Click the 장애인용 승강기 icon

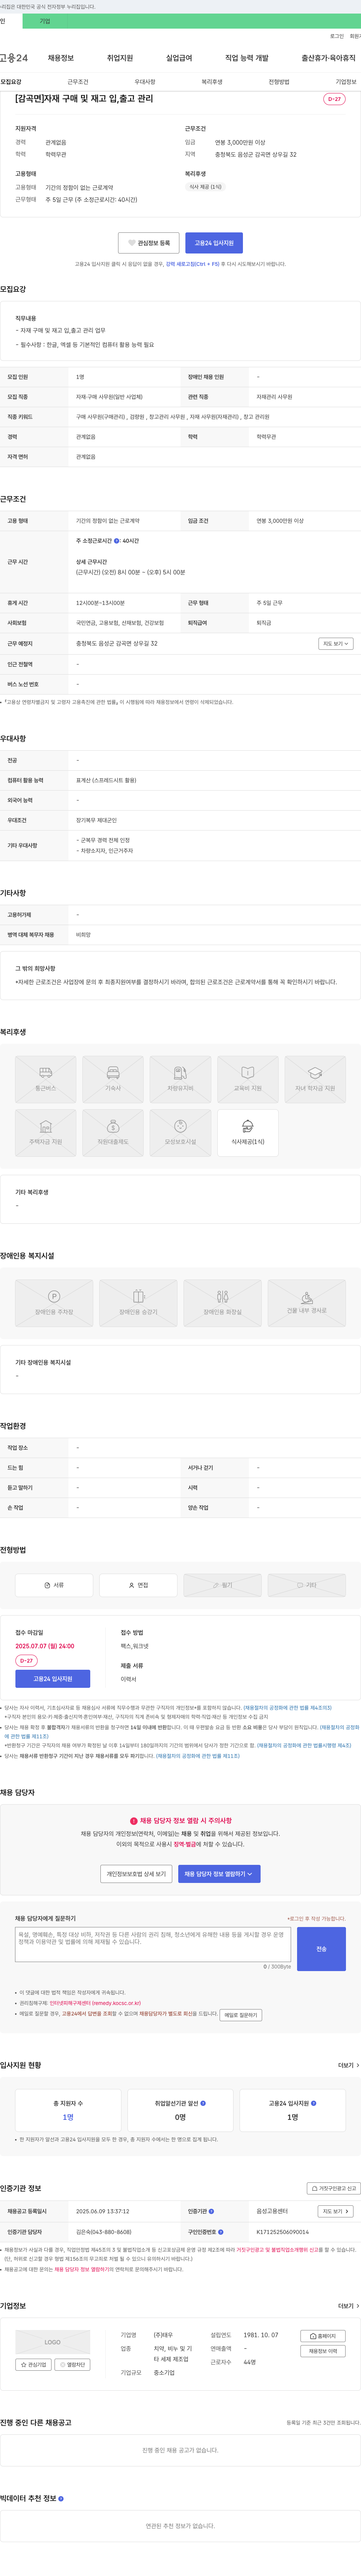pyautogui.click(x=139, y=1296)
